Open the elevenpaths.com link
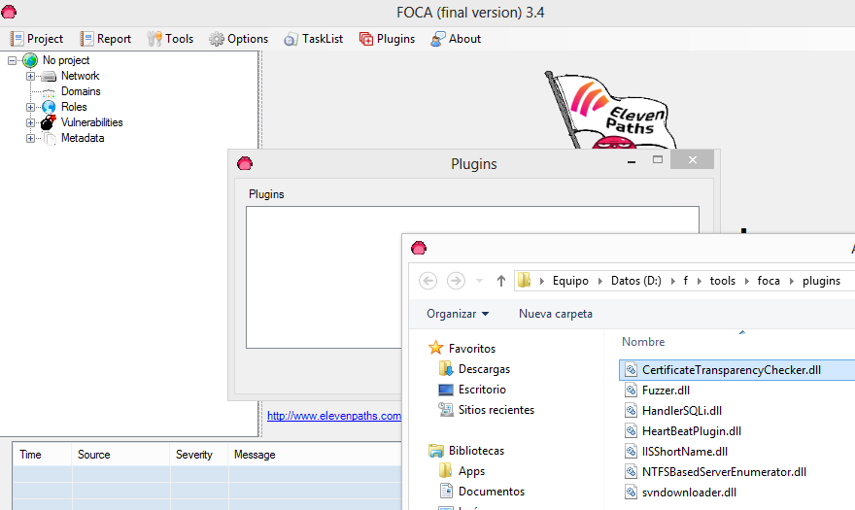The image size is (855, 510). [334, 416]
